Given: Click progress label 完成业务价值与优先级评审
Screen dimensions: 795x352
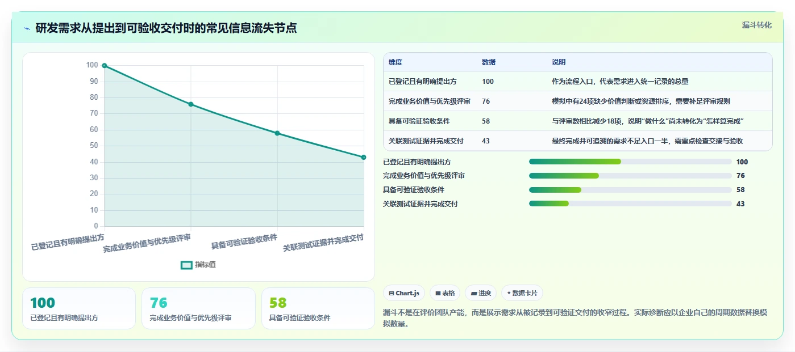Looking at the screenshot, I should [424, 176].
